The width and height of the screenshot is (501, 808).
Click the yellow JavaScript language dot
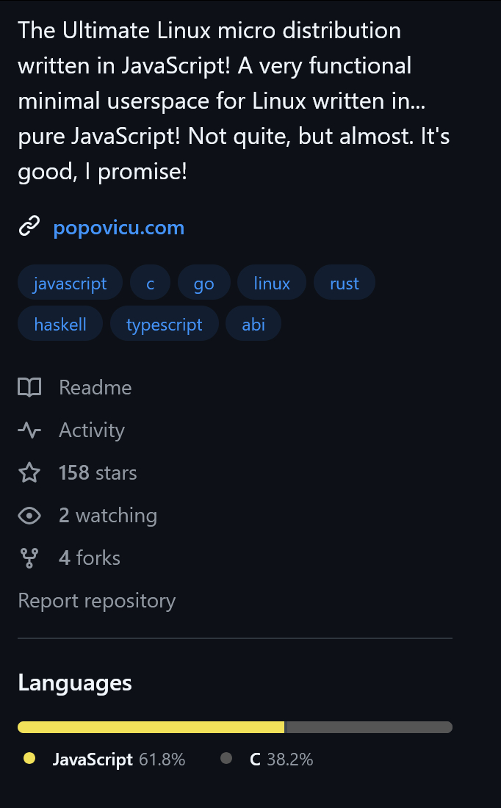pyautogui.click(x=29, y=758)
